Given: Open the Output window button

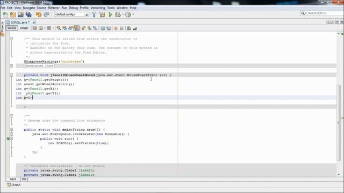Looking at the screenshot, I should [x=13, y=185].
